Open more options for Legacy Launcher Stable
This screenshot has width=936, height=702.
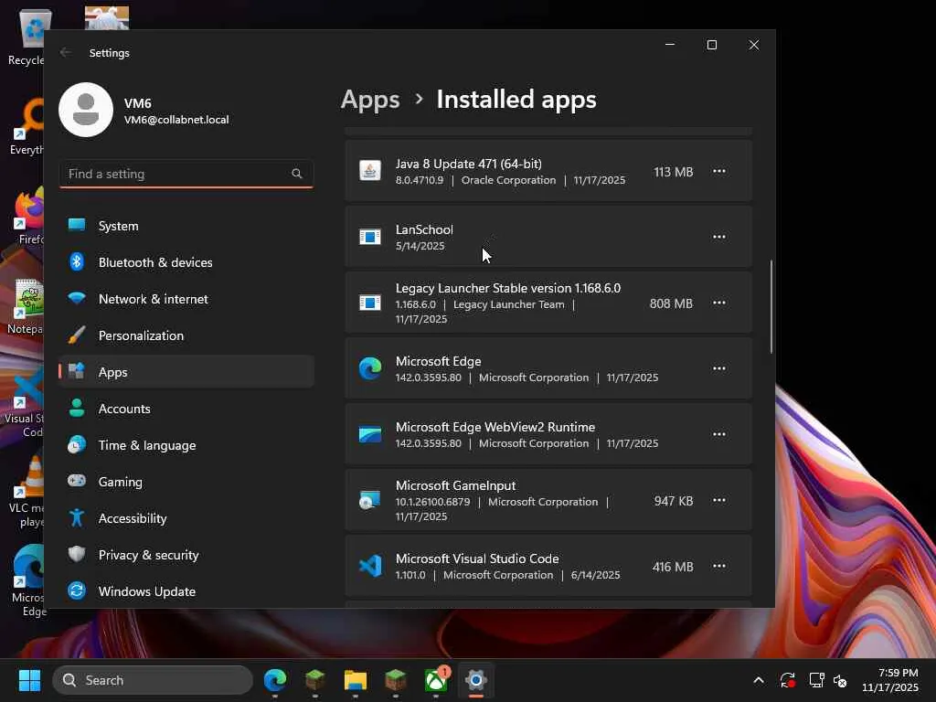point(718,303)
